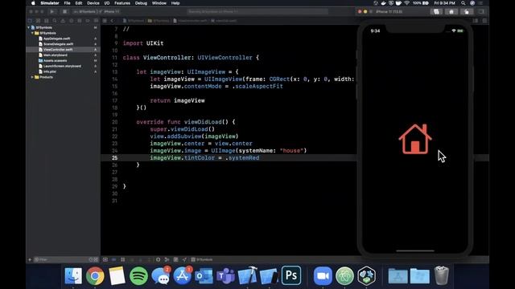This screenshot has height=289, width=515.
Task: Open Xcode from the Dock
Action: (247, 275)
